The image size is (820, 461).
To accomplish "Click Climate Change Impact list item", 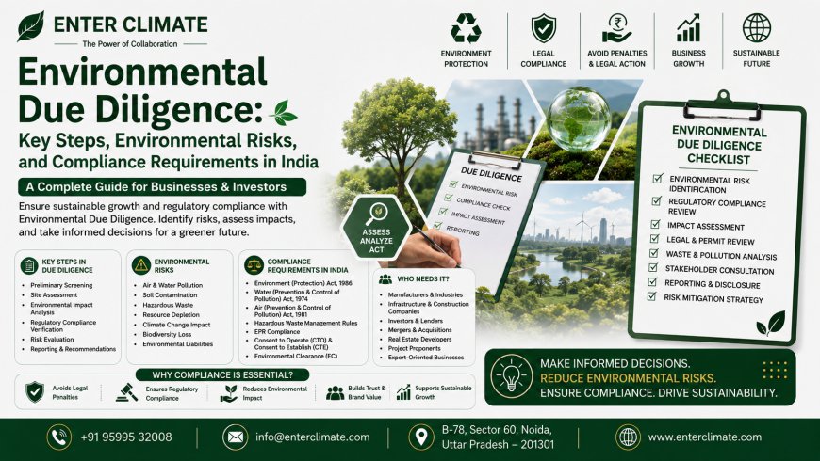I will (x=176, y=325).
